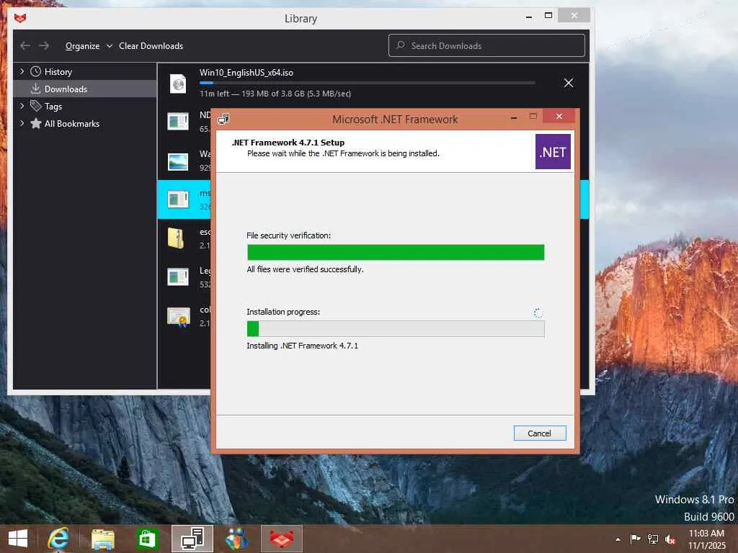Open the taskbar clock showing 11:03 AM
Viewport: 738px width, 553px height.
(x=707, y=539)
